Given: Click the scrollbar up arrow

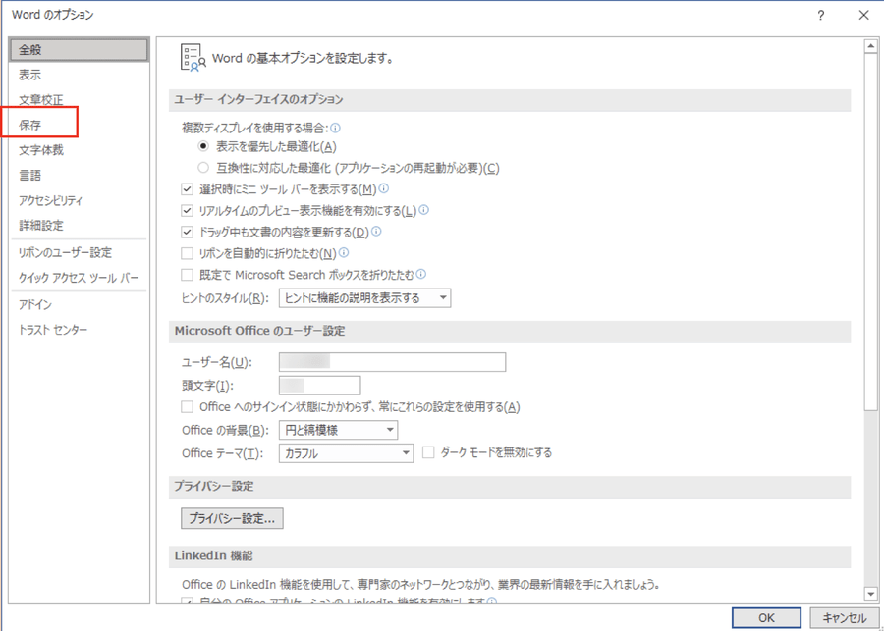Looking at the screenshot, I should [871, 46].
